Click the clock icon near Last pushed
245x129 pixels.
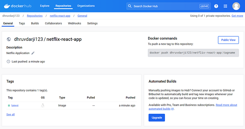(x=8, y=62)
